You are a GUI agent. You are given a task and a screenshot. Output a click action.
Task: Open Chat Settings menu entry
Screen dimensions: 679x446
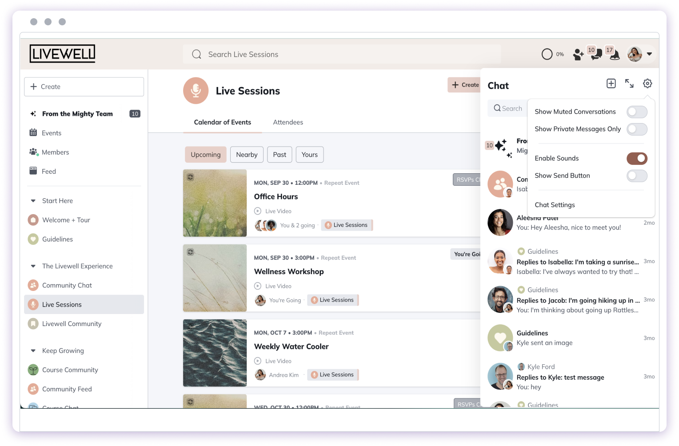click(x=555, y=205)
